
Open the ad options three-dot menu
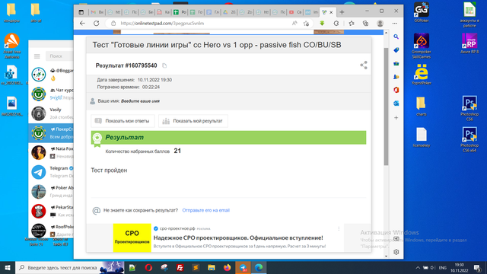click(339, 228)
